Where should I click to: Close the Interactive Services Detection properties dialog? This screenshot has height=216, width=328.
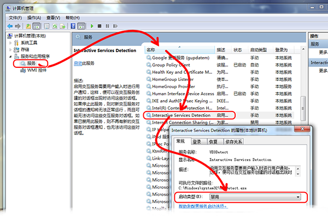[x=302, y=129]
